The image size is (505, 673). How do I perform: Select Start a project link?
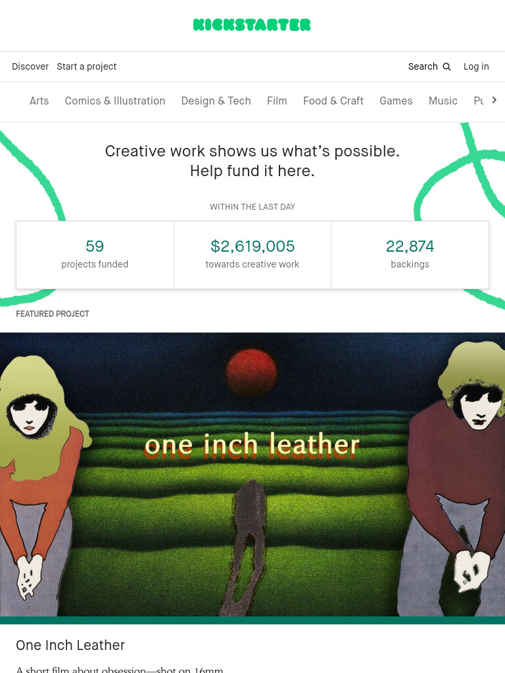[x=86, y=66]
